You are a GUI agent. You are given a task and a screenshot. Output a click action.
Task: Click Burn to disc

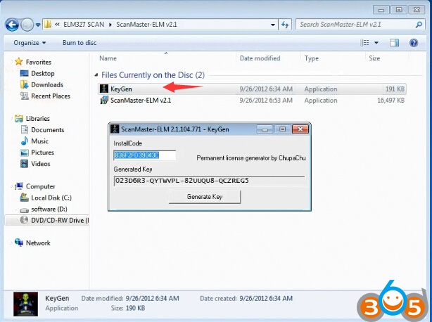click(80, 43)
